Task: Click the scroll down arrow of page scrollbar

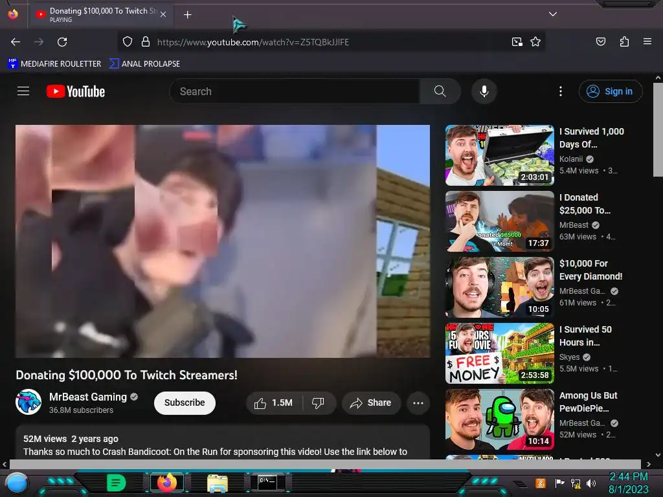Action: (658, 455)
